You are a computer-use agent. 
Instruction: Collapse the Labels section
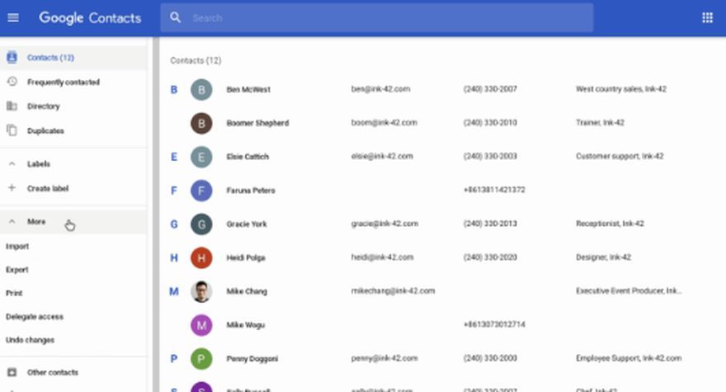[12, 164]
